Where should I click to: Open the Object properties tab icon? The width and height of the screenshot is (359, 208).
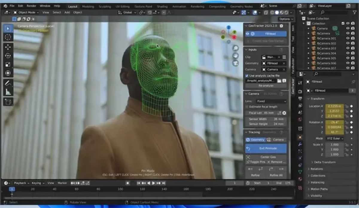[300, 137]
